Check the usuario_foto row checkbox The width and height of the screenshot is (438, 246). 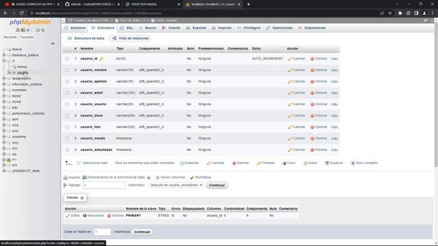[67, 127]
